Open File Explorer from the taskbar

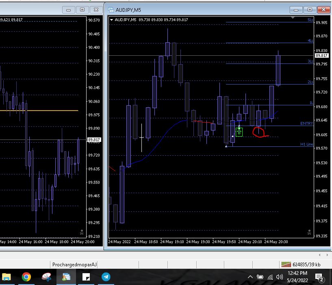pyautogui.click(x=7, y=277)
